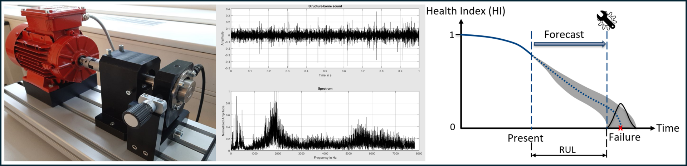This screenshot has height=166, width=687.
Task: Click the RUL text label
Action: pos(567,150)
